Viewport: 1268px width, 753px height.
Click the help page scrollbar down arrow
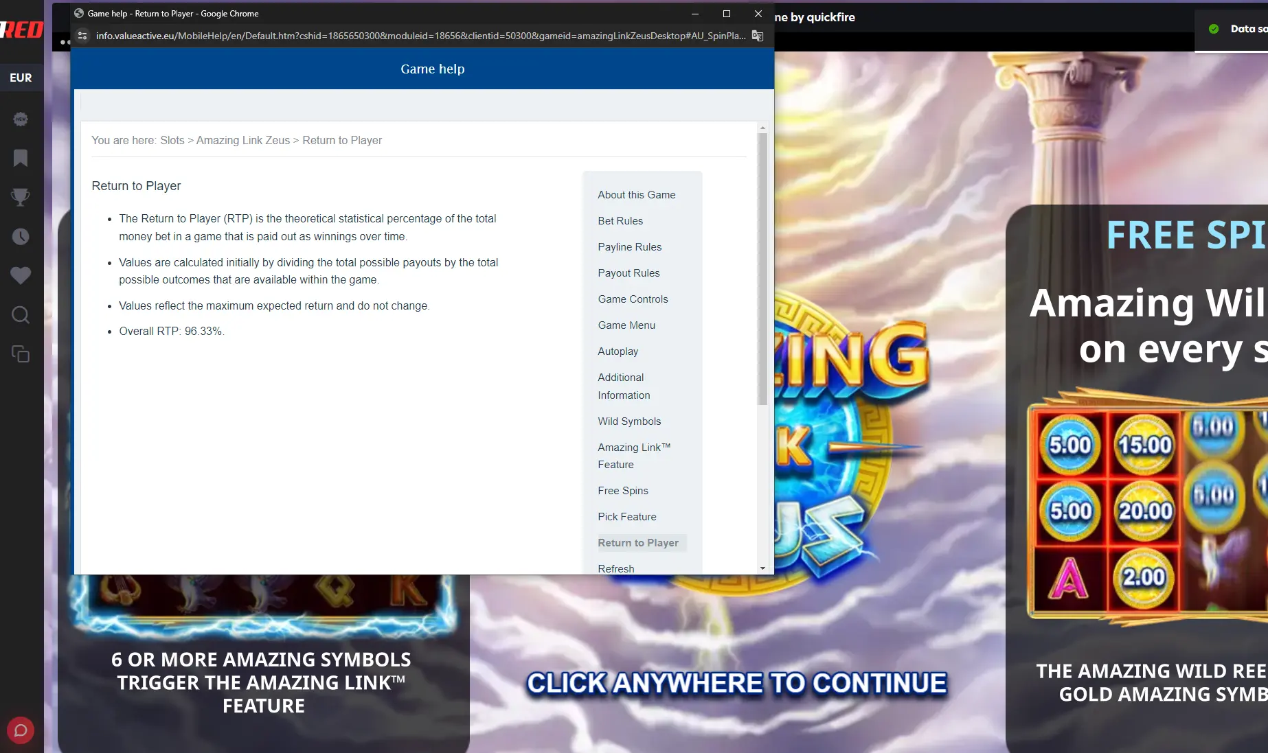pos(762,568)
